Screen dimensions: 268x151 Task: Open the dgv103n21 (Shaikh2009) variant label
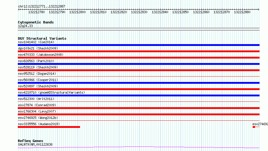[x=38, y=48]
